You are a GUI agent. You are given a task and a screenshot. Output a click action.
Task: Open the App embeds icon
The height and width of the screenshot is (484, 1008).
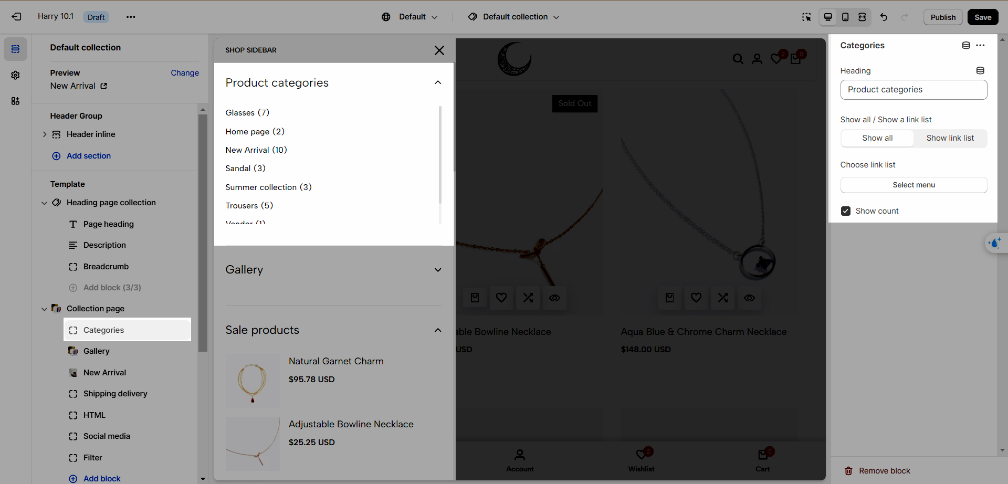point(15,101)
